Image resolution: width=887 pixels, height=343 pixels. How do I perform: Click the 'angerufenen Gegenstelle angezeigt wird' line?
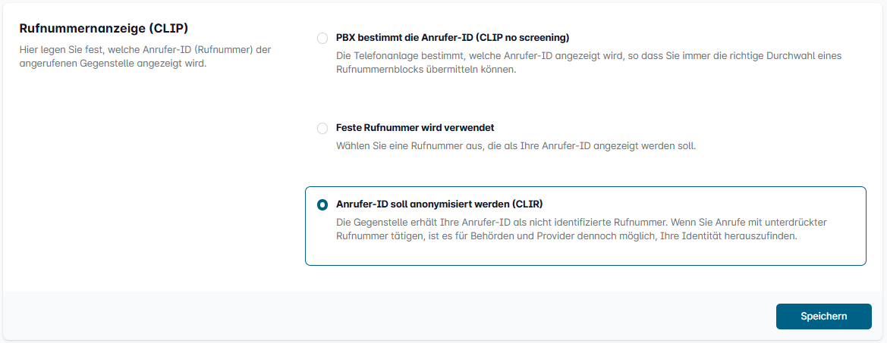point(112,64)
